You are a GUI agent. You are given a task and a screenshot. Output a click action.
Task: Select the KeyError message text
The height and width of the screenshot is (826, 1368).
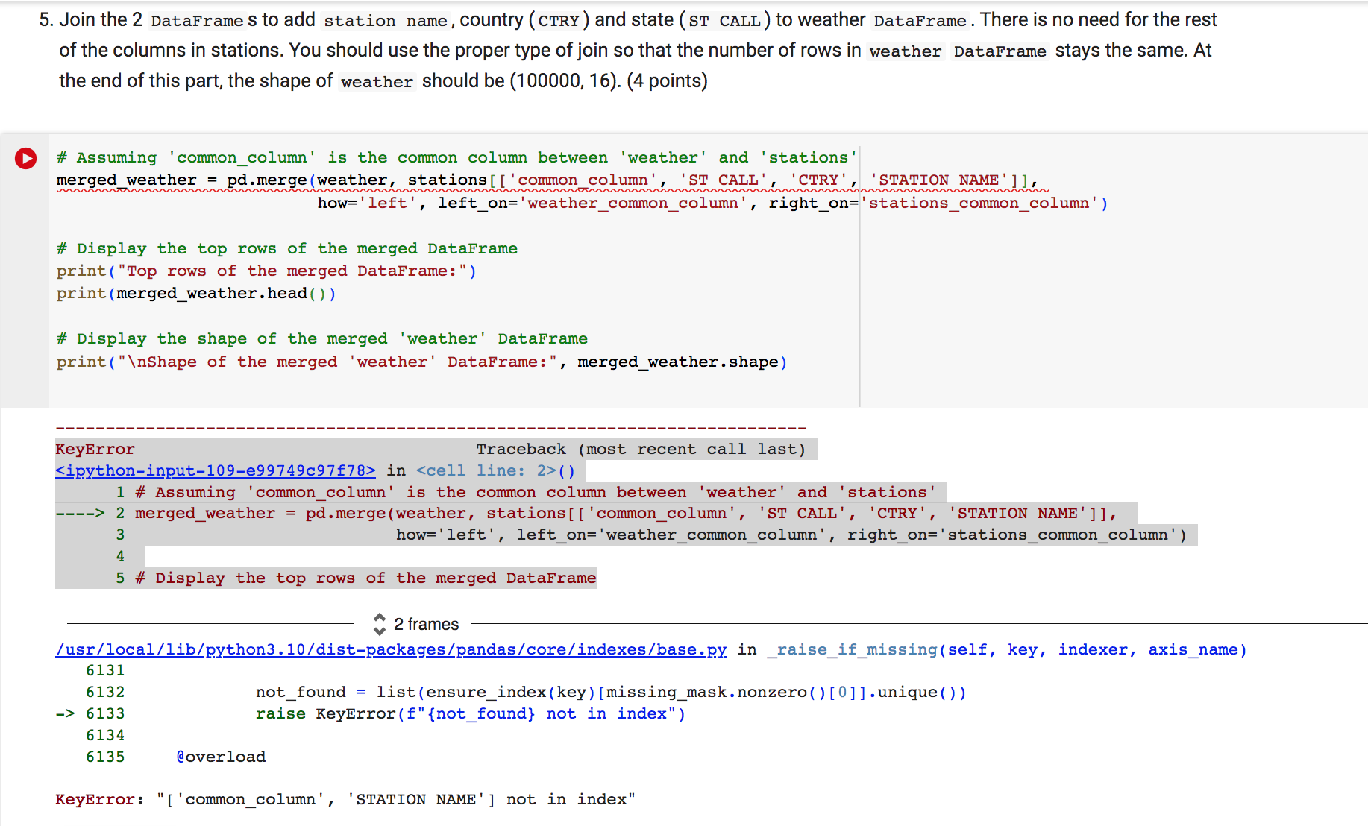pos(343,799)
